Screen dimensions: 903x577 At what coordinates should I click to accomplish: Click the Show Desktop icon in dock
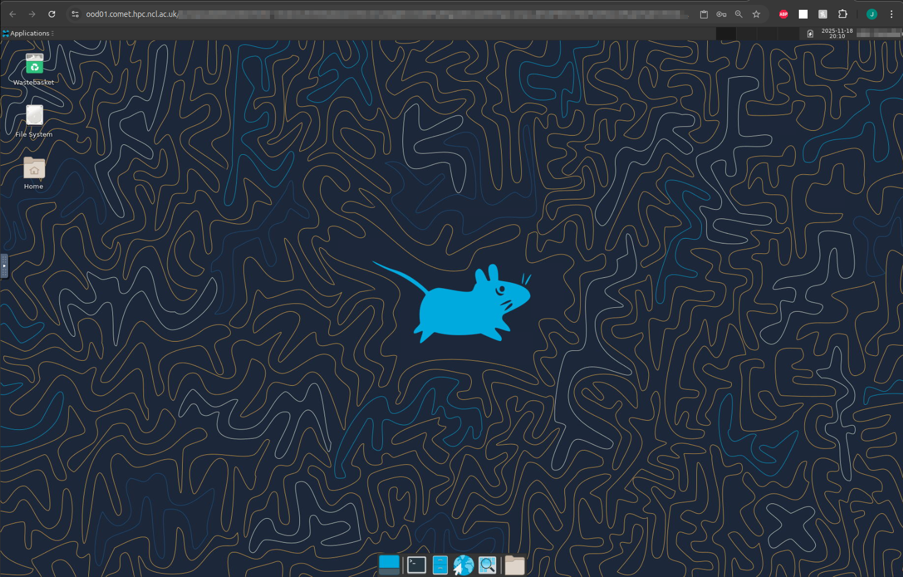(x=389, y=565)
